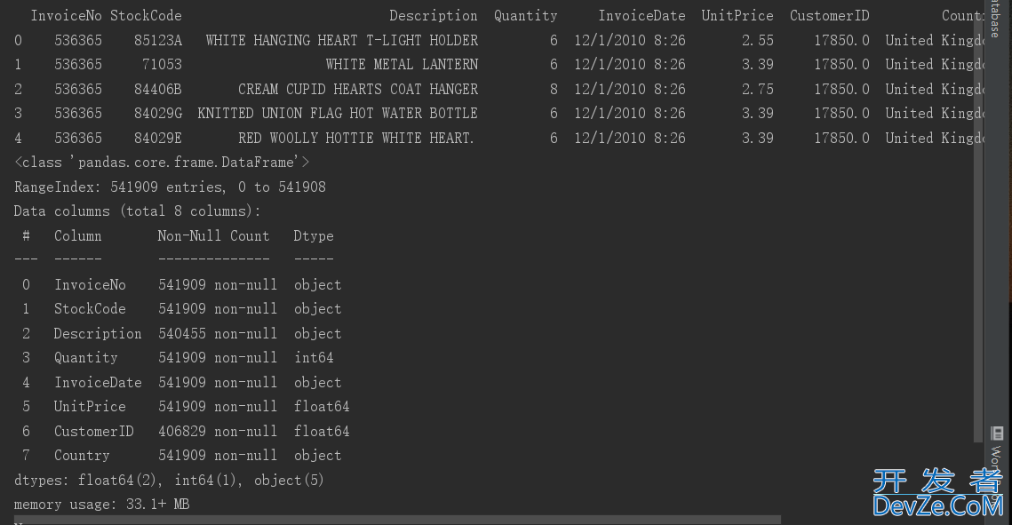Click the InvoiceDate column header
This screenshot has height=525, width=1012.
point(641,16)
